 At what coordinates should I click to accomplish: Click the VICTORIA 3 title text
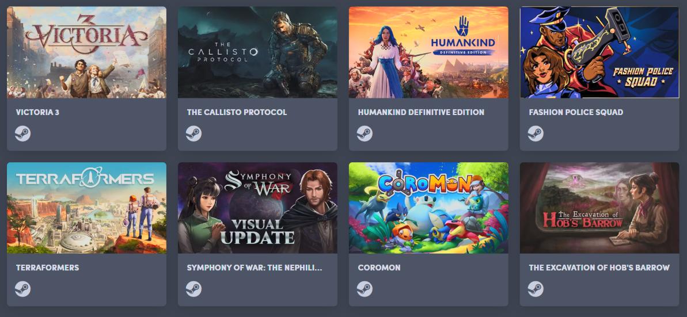(37, 112)
